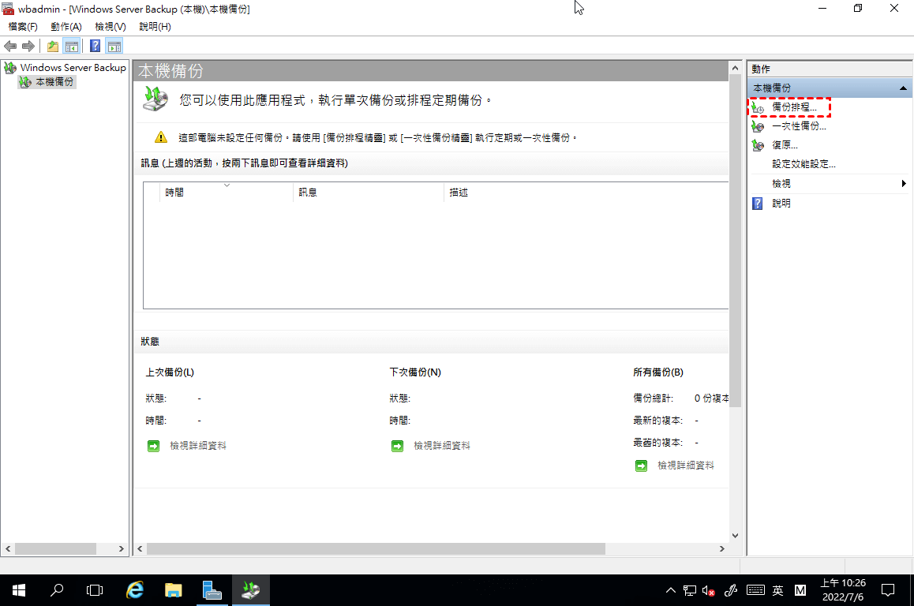The image size is (914, 606).
Task: Open the 說明(H) menu
Action: coord(155,27)
